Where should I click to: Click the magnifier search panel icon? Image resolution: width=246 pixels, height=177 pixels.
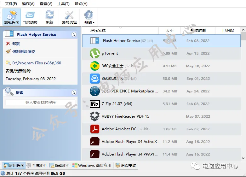9,91
